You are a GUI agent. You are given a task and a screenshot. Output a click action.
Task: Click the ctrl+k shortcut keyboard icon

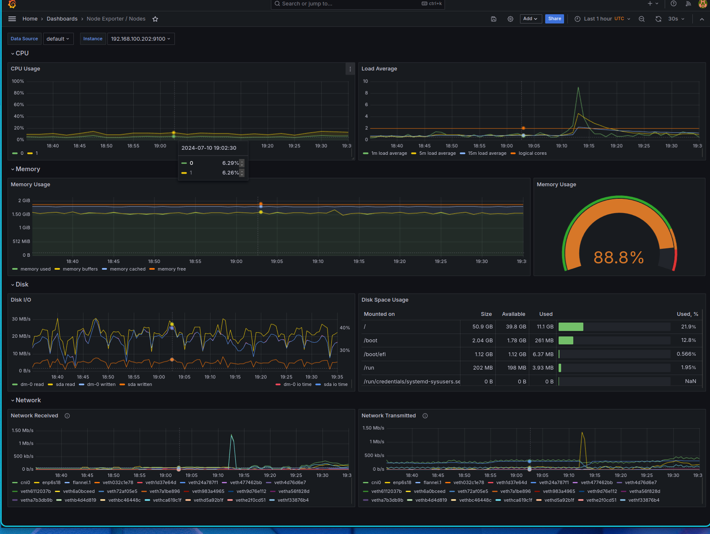[x=424, y=4]
